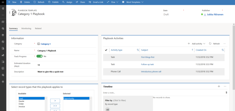Click New in the command bar

click(12, 2)
